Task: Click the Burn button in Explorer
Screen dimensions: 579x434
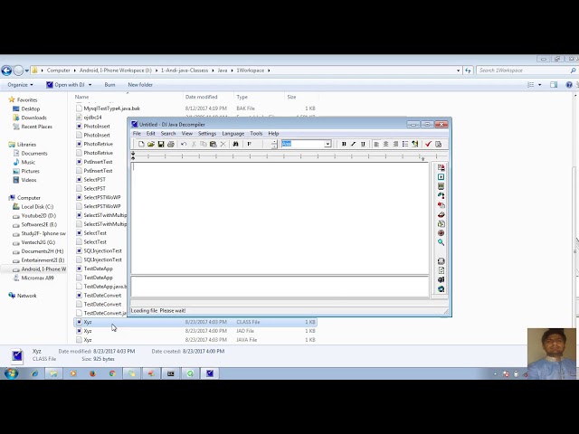Action: (x=109, y=85)
